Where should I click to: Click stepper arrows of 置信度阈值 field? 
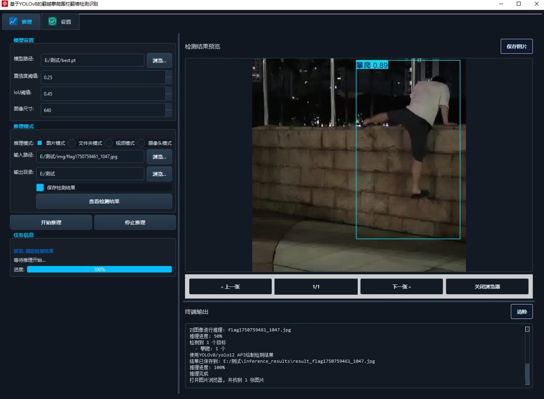coord(169,77)
